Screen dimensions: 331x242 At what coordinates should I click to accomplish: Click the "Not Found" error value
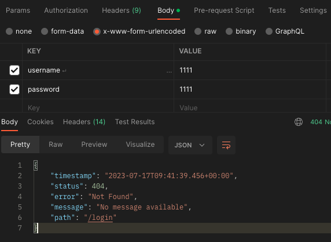click(x=111, y=197)
